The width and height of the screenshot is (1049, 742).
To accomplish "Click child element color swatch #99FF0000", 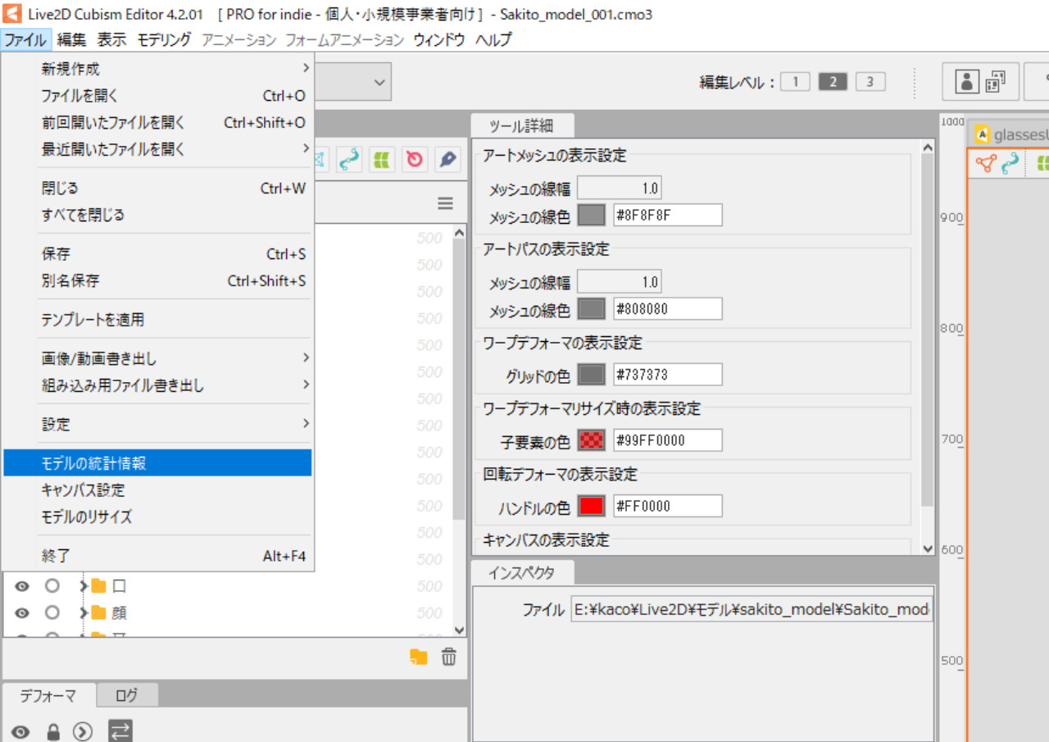I will tap(592, 440).
